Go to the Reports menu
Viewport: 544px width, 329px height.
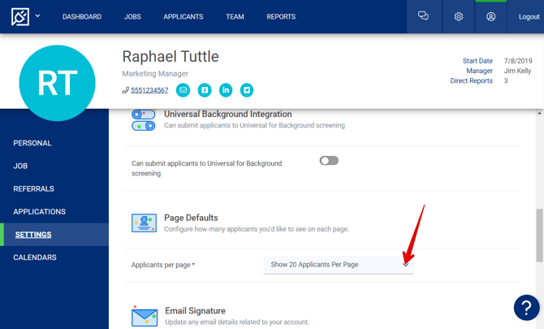pyautogui.click(x=281, y=16)
